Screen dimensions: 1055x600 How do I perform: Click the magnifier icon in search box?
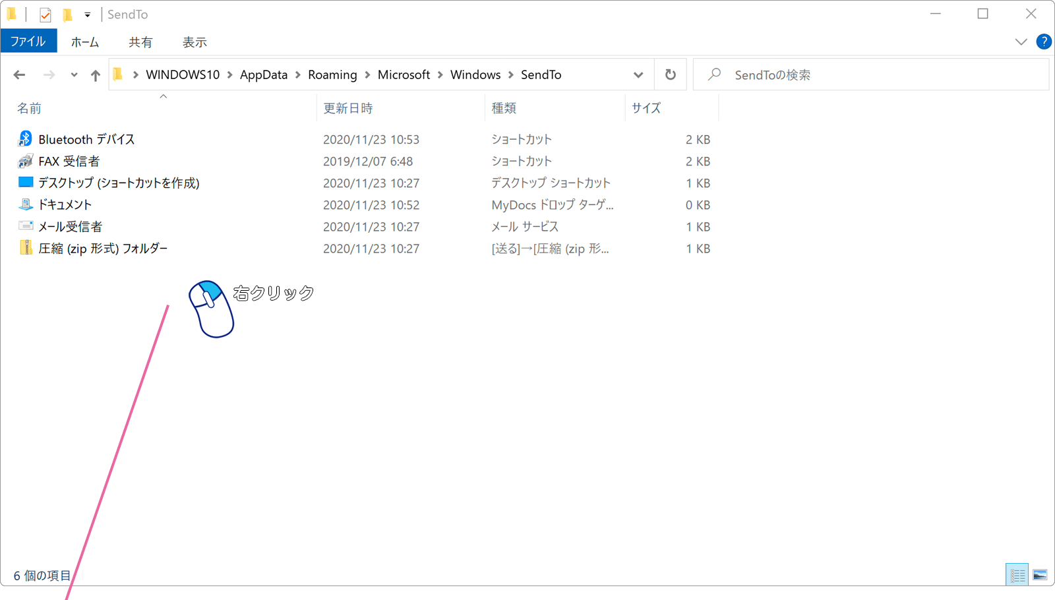point(714,75)
